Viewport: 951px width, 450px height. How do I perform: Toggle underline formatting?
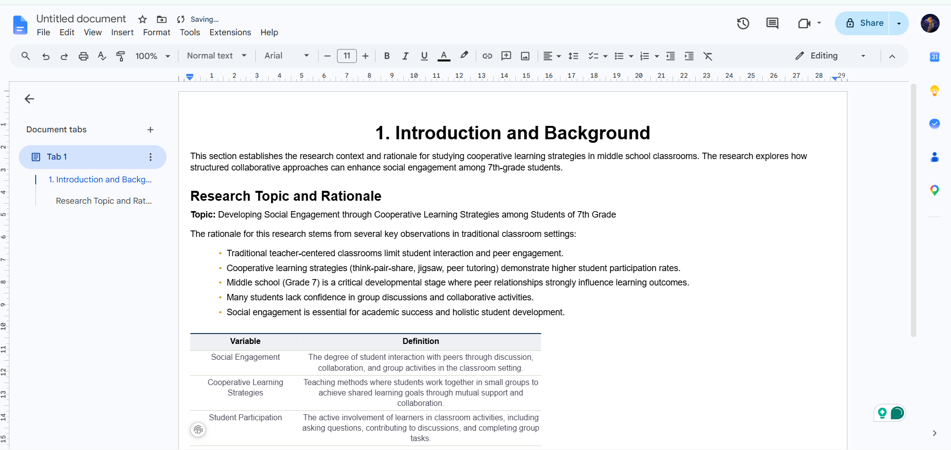[424, 56]
